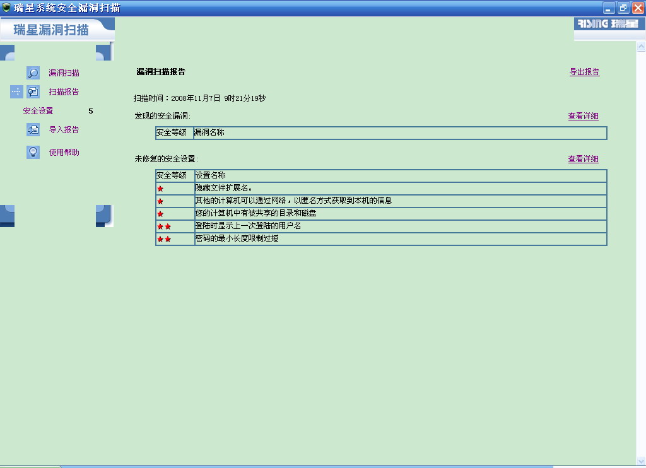Click 查看详细 for 发现的安全漏洞

[583, 116]
